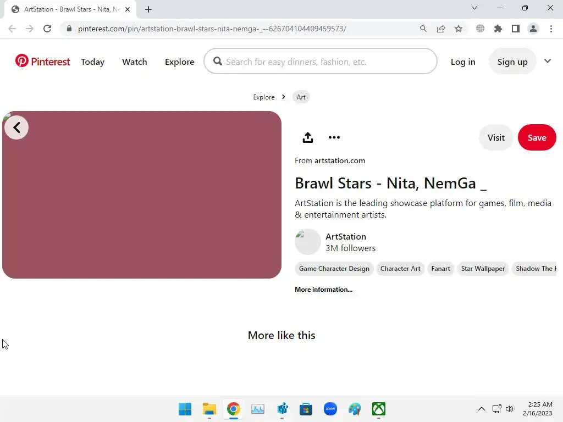Focus the Pinterest search field
Screen dimensions: 563x422
(x=321, y=62)
